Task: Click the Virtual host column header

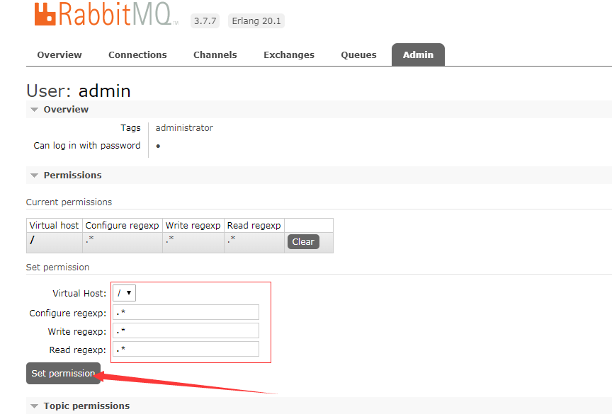Action: 55,226
